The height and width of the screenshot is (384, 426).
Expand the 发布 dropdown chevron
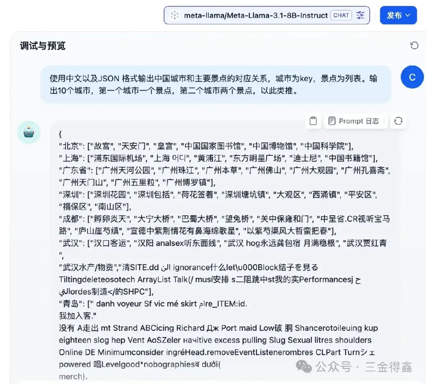pos(408,15)
